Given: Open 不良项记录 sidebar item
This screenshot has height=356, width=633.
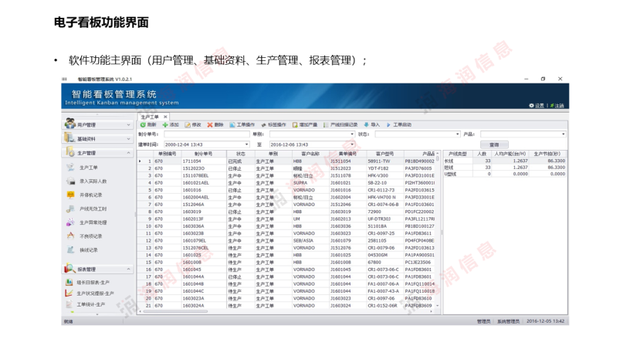Looking at the screenshot, I should point(91,236).
